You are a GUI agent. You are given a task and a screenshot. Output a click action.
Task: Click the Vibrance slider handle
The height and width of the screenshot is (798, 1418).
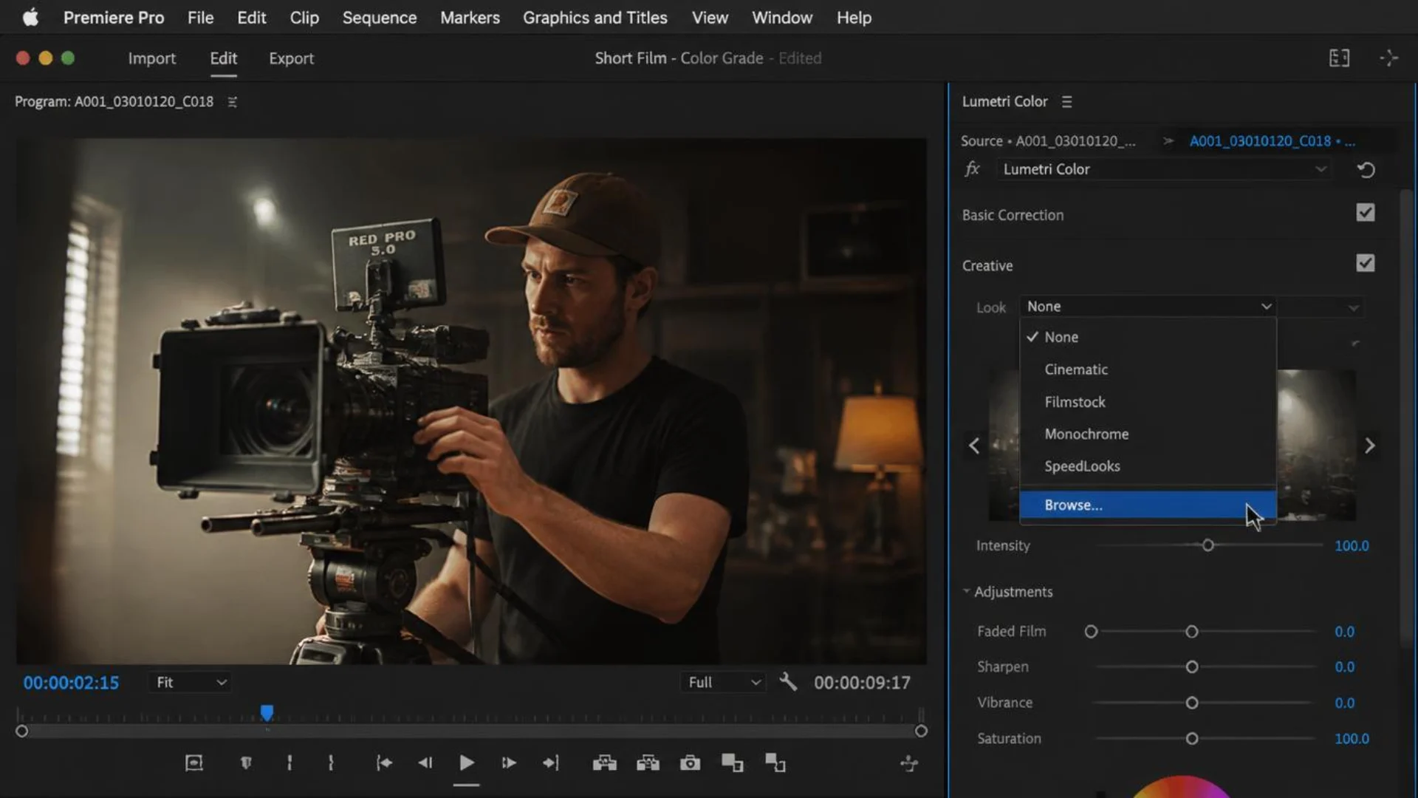point(1192,703)
